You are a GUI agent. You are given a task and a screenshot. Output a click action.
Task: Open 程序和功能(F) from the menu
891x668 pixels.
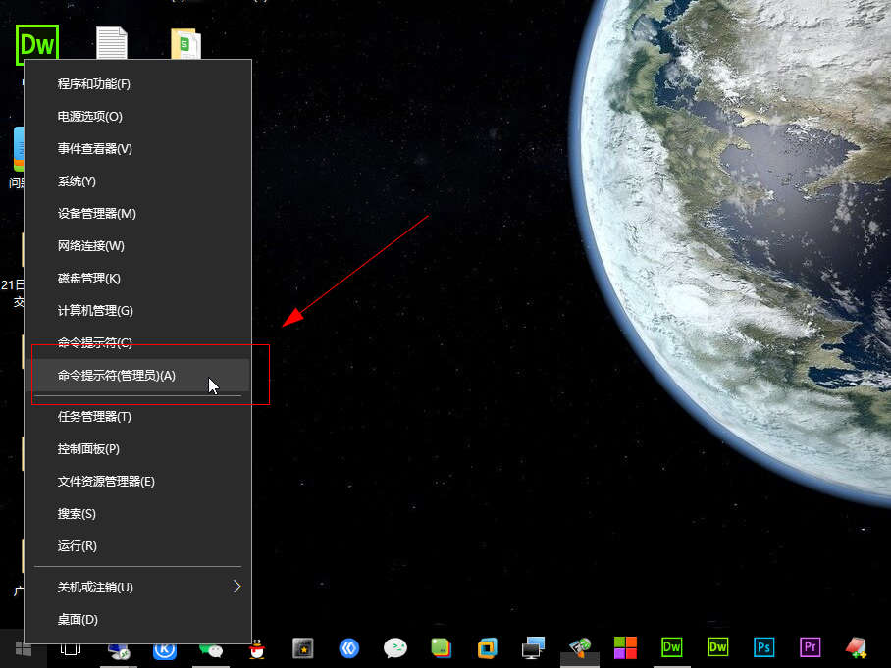[137, 84]
